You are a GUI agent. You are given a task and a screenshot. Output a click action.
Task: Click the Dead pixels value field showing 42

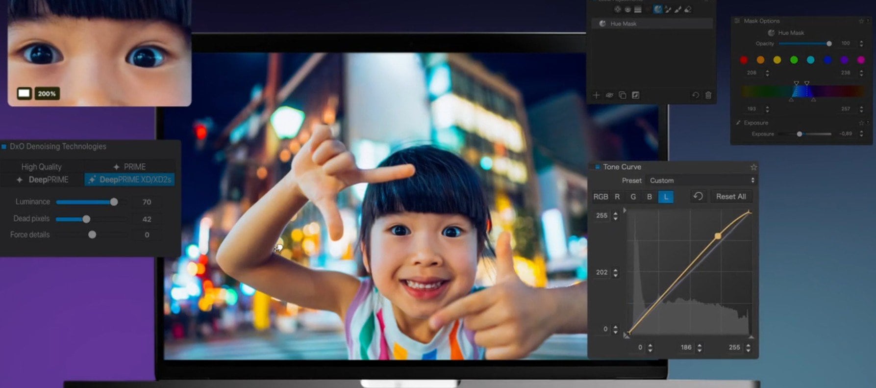click(x=147, y=219)
